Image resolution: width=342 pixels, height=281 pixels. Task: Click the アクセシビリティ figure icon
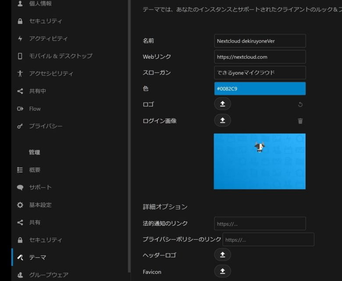point(20,74)
